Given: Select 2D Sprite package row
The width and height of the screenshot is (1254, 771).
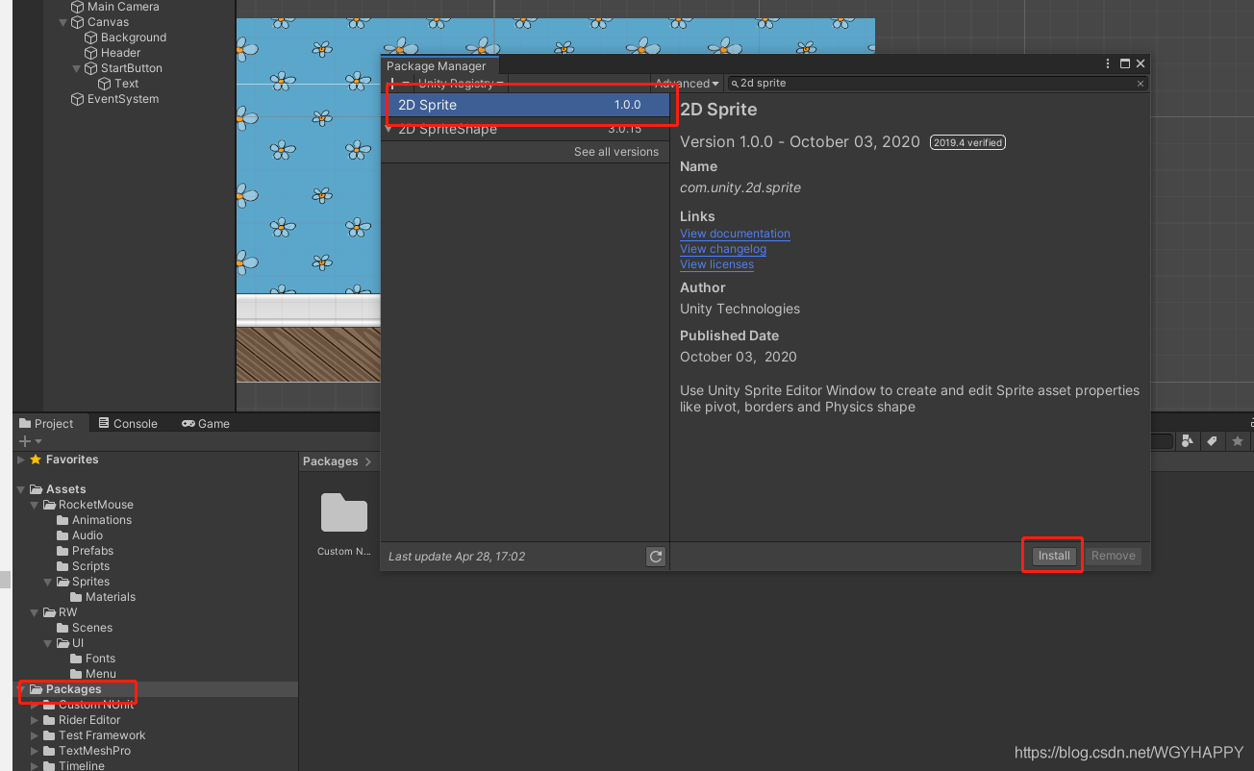Looking at the screenshot, I should (525, 105).
